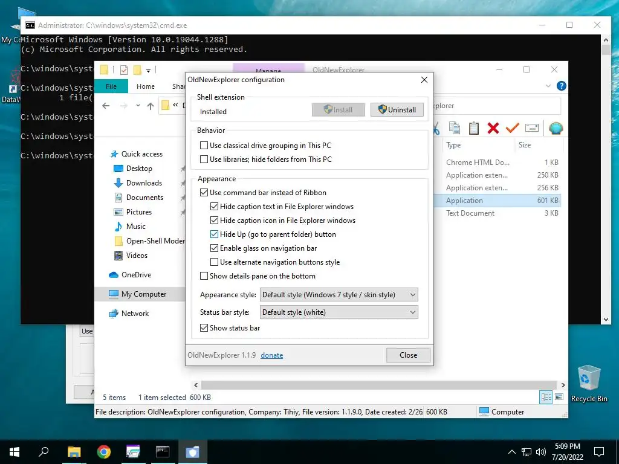Click cmd window scroll down arrow
This screenshot has height=464, width=619.
(606, 320)
